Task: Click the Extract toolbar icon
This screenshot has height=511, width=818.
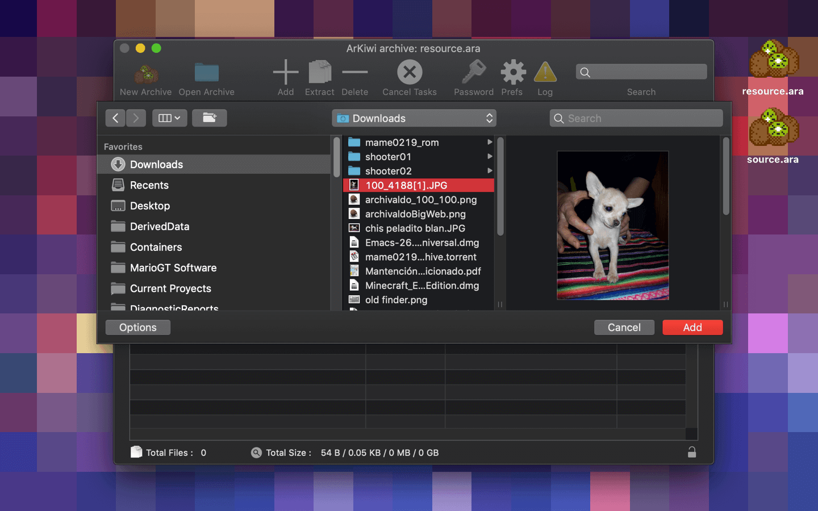Action: (320, 73)
